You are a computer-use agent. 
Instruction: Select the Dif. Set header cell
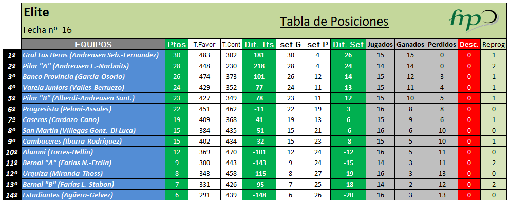click(348, 45)
